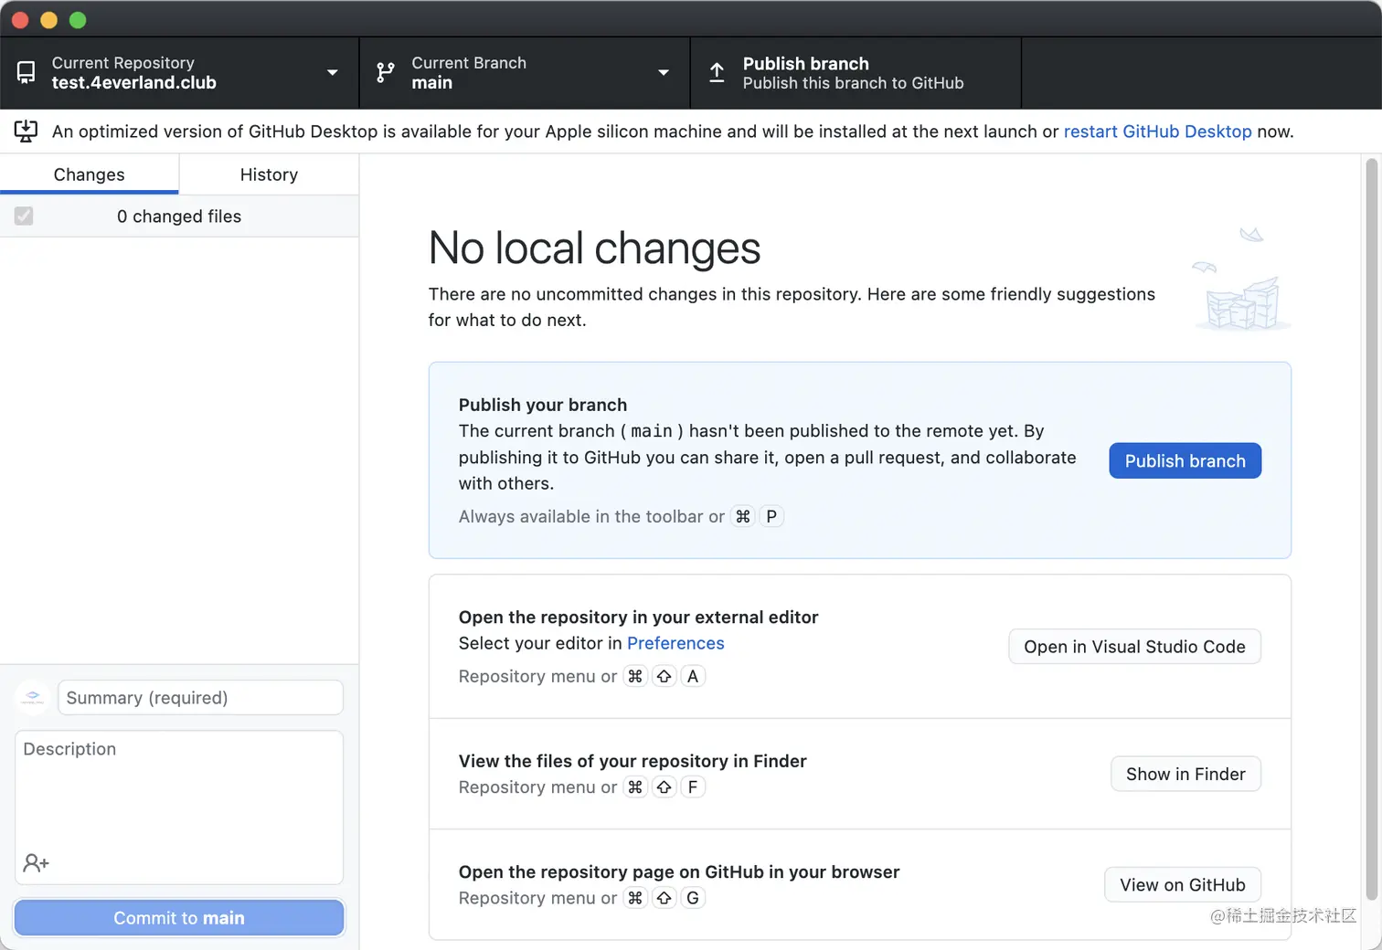The image size is (1382, 950).
Task: Expand the Current Branch dropdown
Action: tap(663, 73)
